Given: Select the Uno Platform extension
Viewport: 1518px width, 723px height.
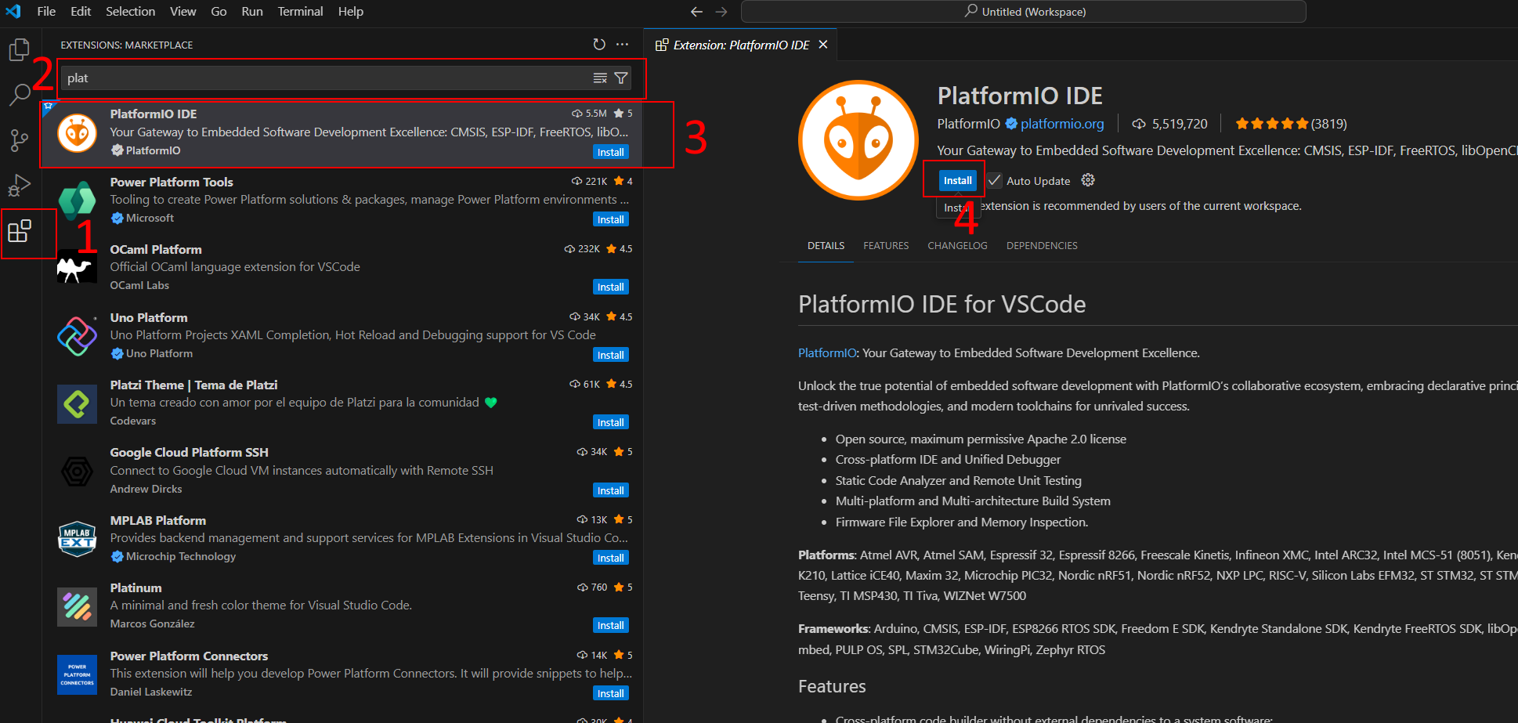Looking at the screenshot, I should pyautogui.click(x=342, y=336).
